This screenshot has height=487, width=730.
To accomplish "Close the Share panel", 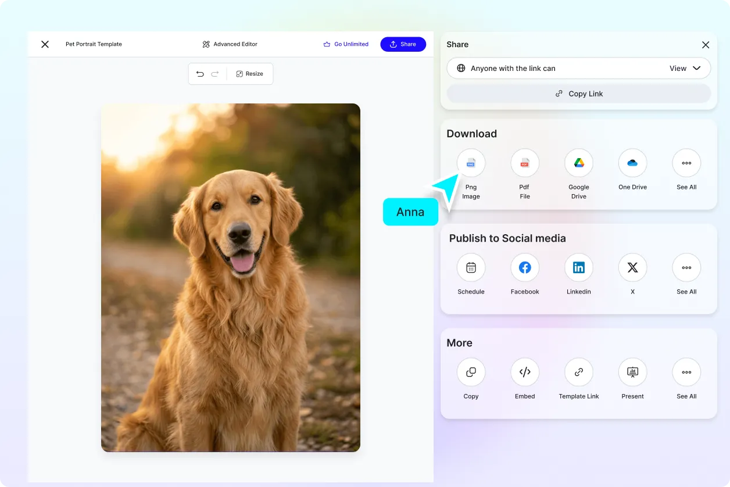I will [706, 45].
